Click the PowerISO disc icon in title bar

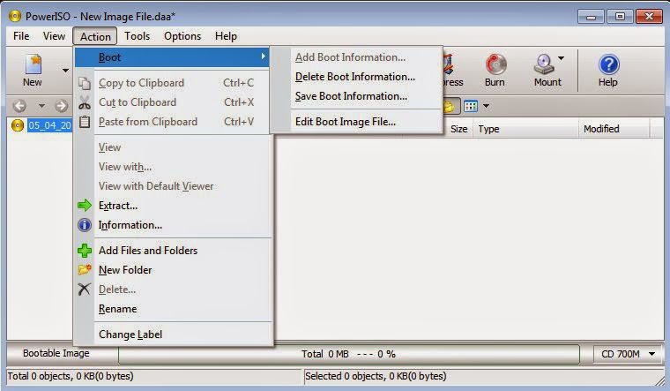click(14, 16)
